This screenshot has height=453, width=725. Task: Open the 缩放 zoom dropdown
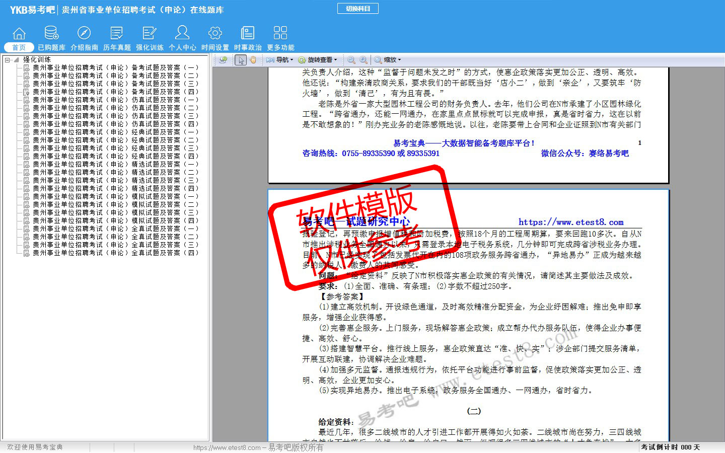pyautogui.click(x=388, y=60)
